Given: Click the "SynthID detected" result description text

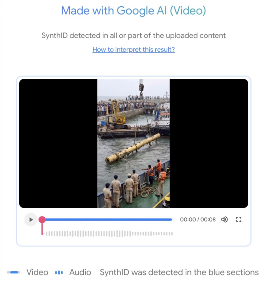Looking at the screenshot, I should (134, 36).
